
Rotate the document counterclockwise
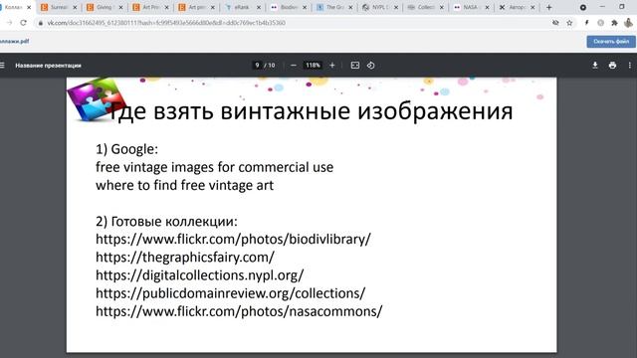pos(371,66)
